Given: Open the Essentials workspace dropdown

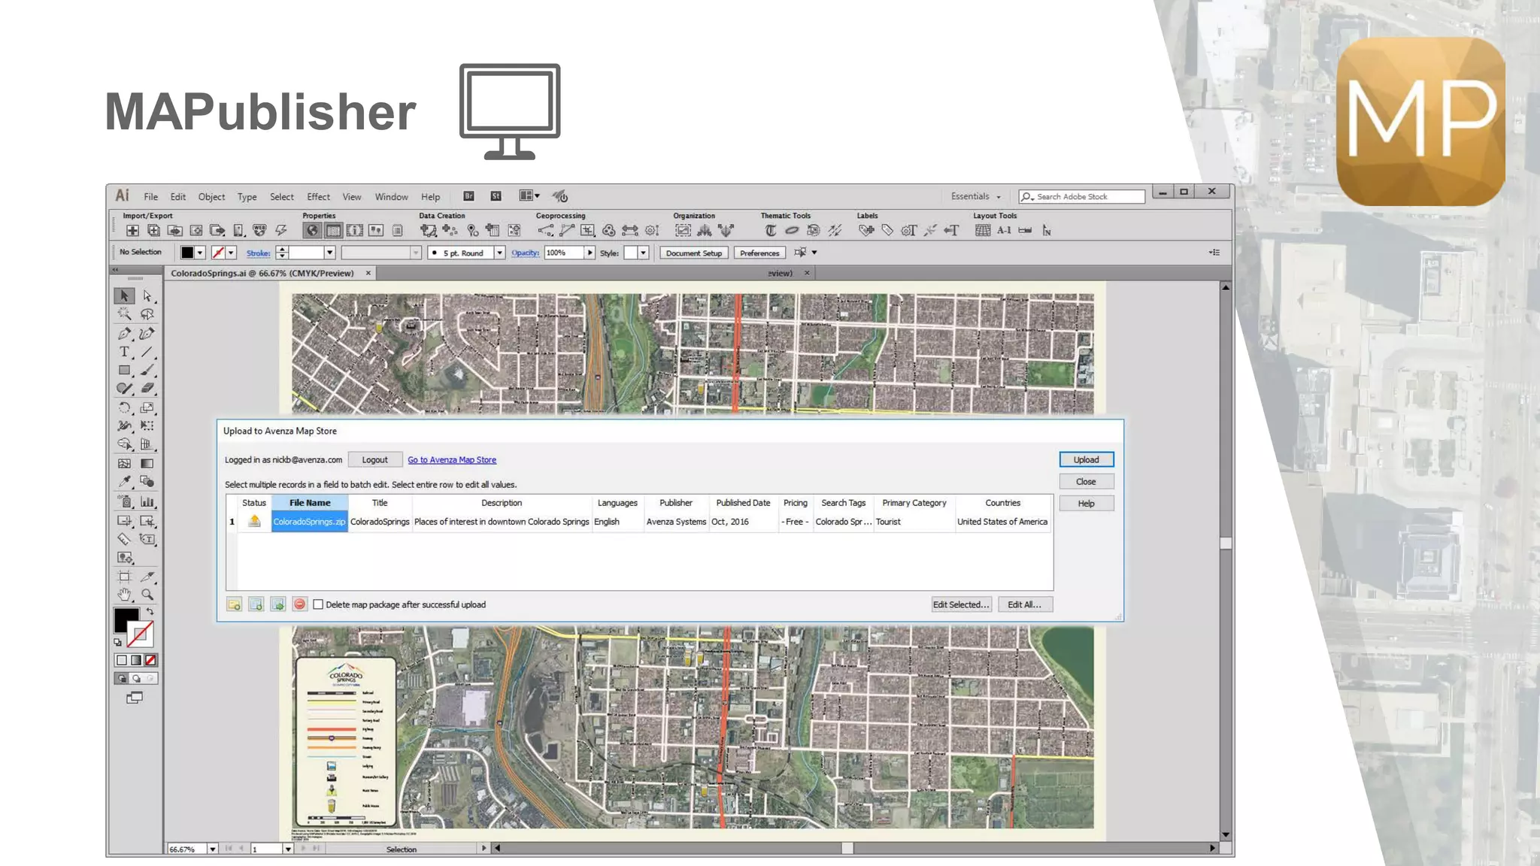Looking at the screenshot, I should coord(976,196).
